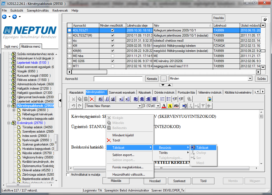Toggle bold formatting in editor toolbar
272x195 pixels.
[x=100, y=99]
